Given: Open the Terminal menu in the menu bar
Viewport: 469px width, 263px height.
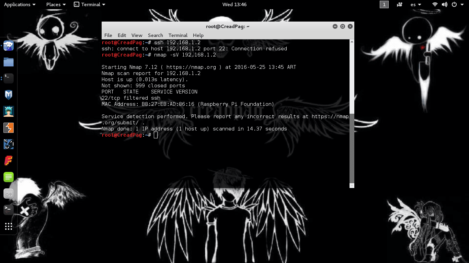Looking at the screenshot, I should (x=178, y=35).
